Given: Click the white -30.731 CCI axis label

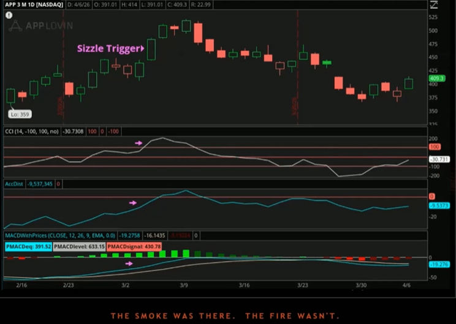Looking at the screenshot, I should pos(439,159).
